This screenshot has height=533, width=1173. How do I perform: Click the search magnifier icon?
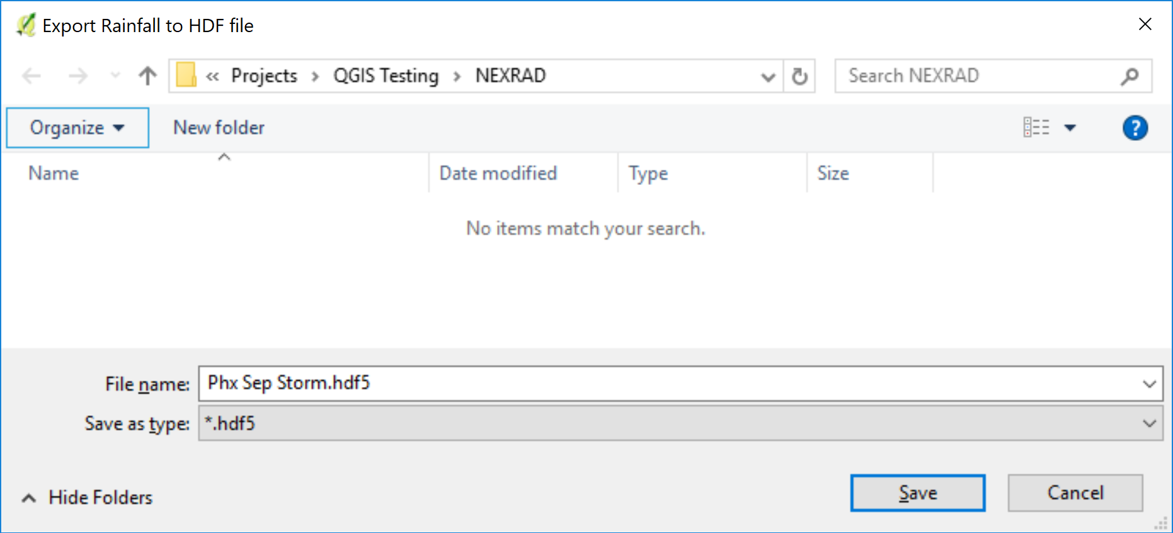tap(1130, 76)
